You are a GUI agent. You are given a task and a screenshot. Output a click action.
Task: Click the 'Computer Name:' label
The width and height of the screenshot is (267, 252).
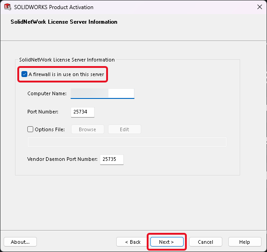coord(47,93)
